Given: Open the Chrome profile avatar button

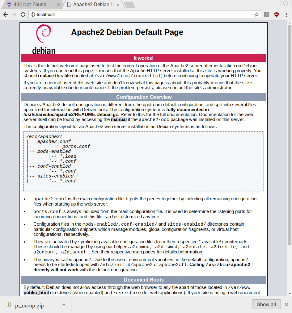Looking at the screenshot, I should [286, 3].
